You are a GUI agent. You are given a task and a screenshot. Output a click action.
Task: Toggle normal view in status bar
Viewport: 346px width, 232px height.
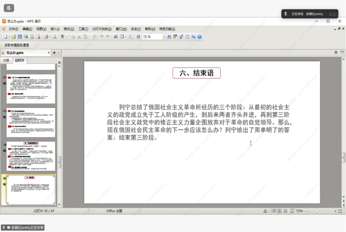coord(273,211)
